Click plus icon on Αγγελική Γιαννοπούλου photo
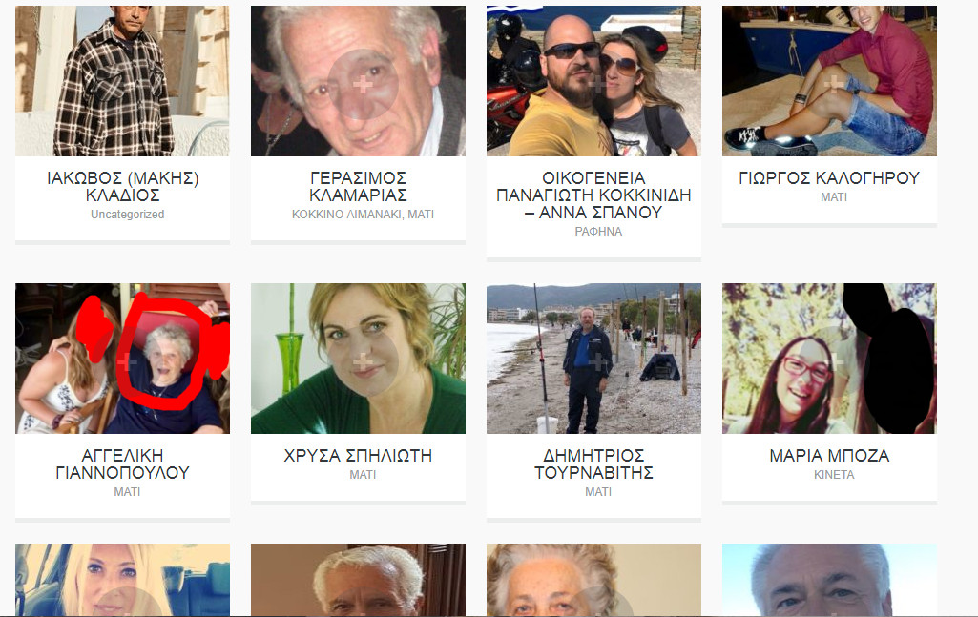978x617 pixels. 127,360
